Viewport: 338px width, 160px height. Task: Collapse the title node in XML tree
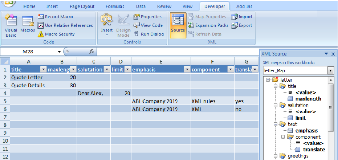[x=275, y=86]
